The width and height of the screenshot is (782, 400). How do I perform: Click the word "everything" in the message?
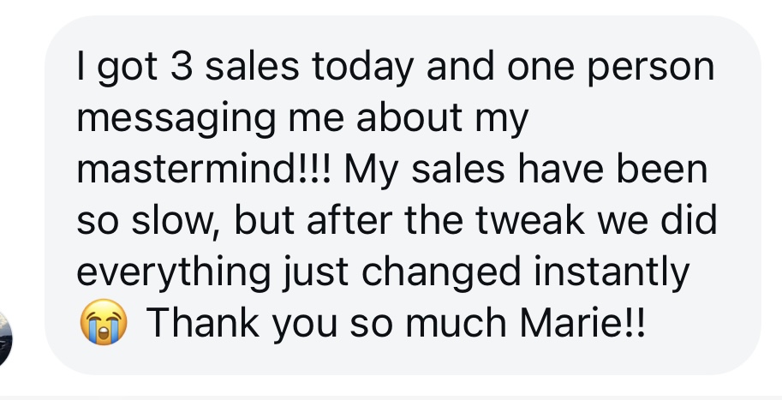[170, 274]
